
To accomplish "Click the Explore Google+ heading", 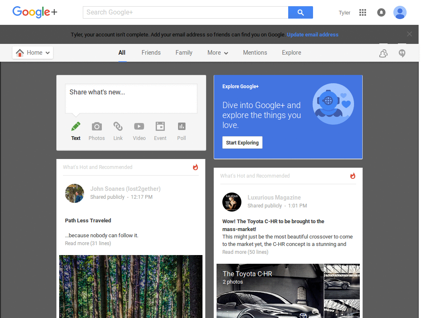I will pyautogui.click(x=241, y=87).
